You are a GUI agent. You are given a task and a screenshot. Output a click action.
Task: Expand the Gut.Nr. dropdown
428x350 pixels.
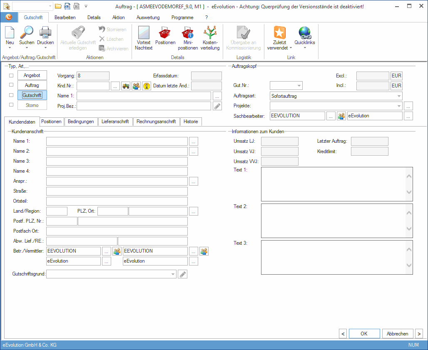[x=299, y=86]
